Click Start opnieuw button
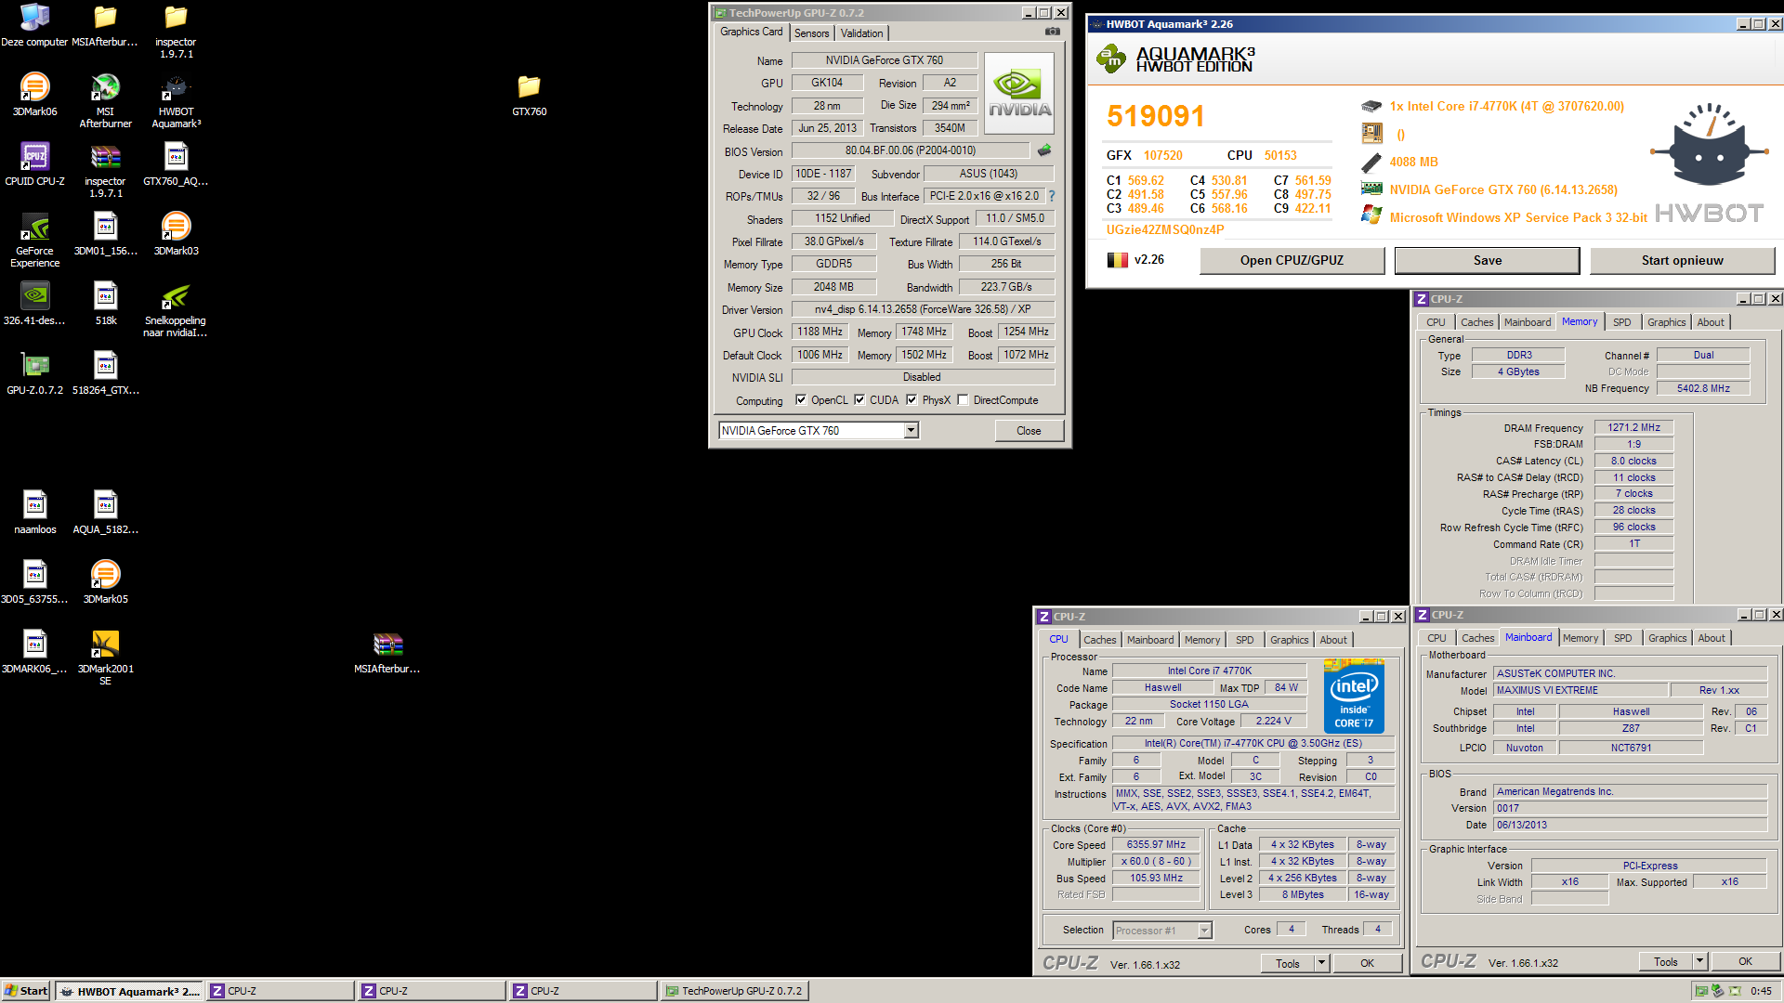 (1682, 260)
